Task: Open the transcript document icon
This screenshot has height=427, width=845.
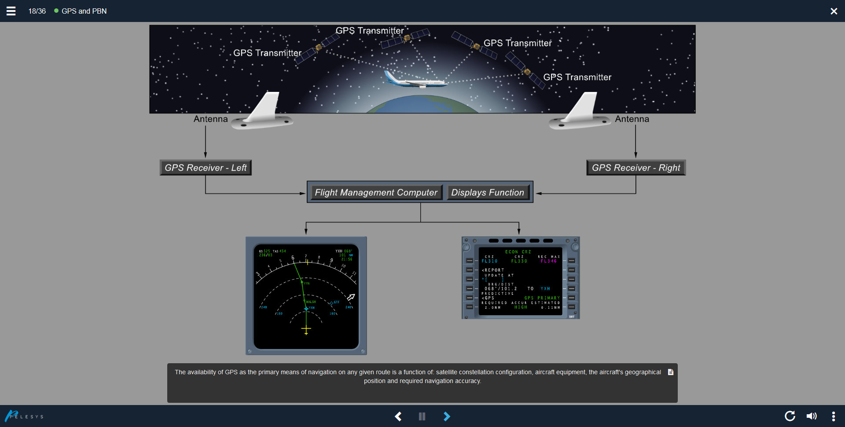Action: (x=671, y=372)
